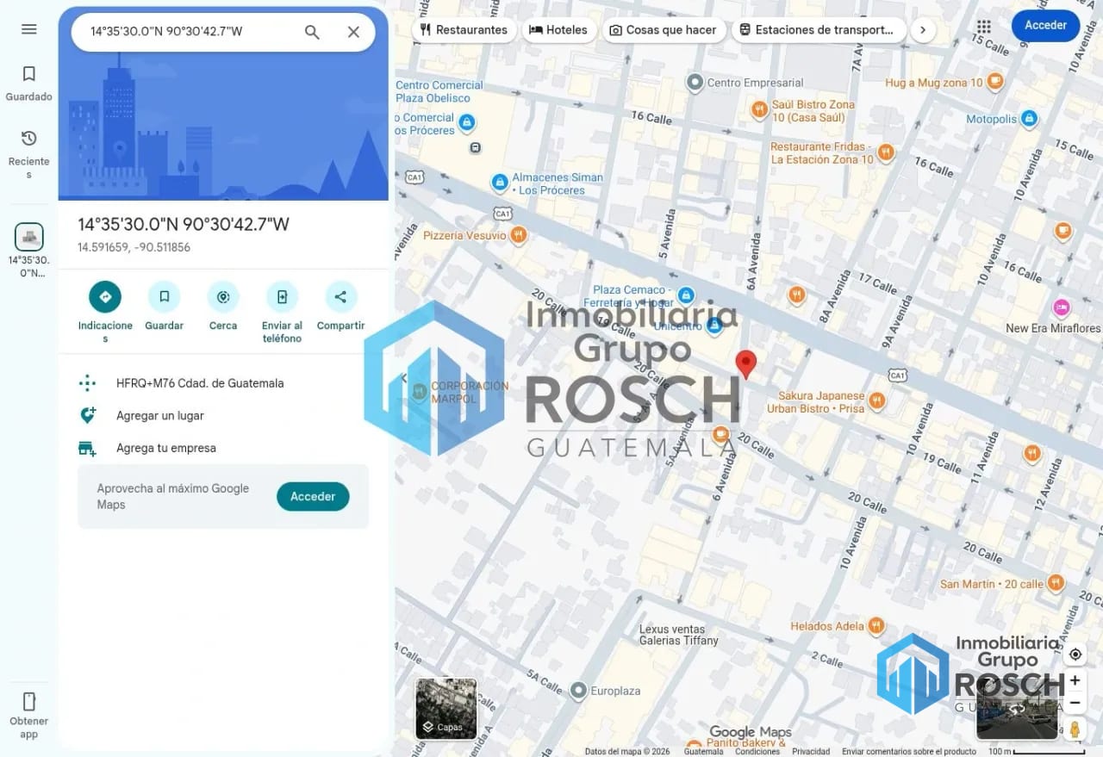
Task: Open the Google apps grid
Action: pyautogui.click(x=984, y=27)
